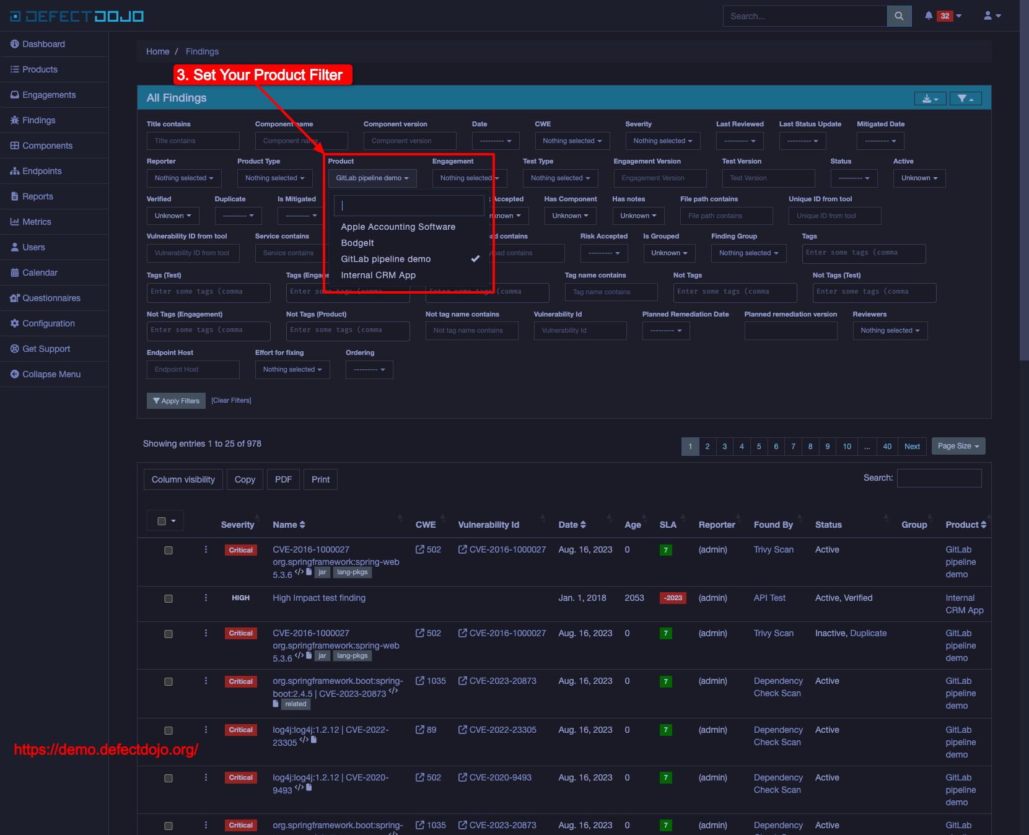Focus the table Search field
The height and width of the screenshot is (835, 1029).
939,478
